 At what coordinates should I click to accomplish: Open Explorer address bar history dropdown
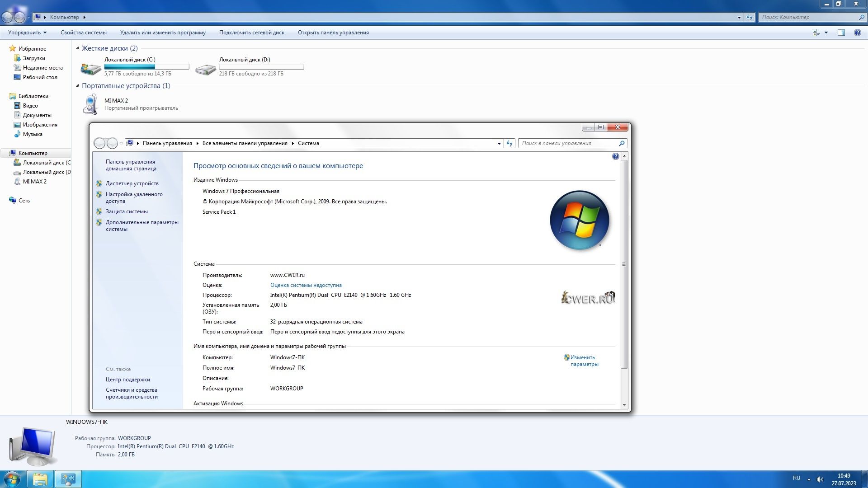(739, 18)
